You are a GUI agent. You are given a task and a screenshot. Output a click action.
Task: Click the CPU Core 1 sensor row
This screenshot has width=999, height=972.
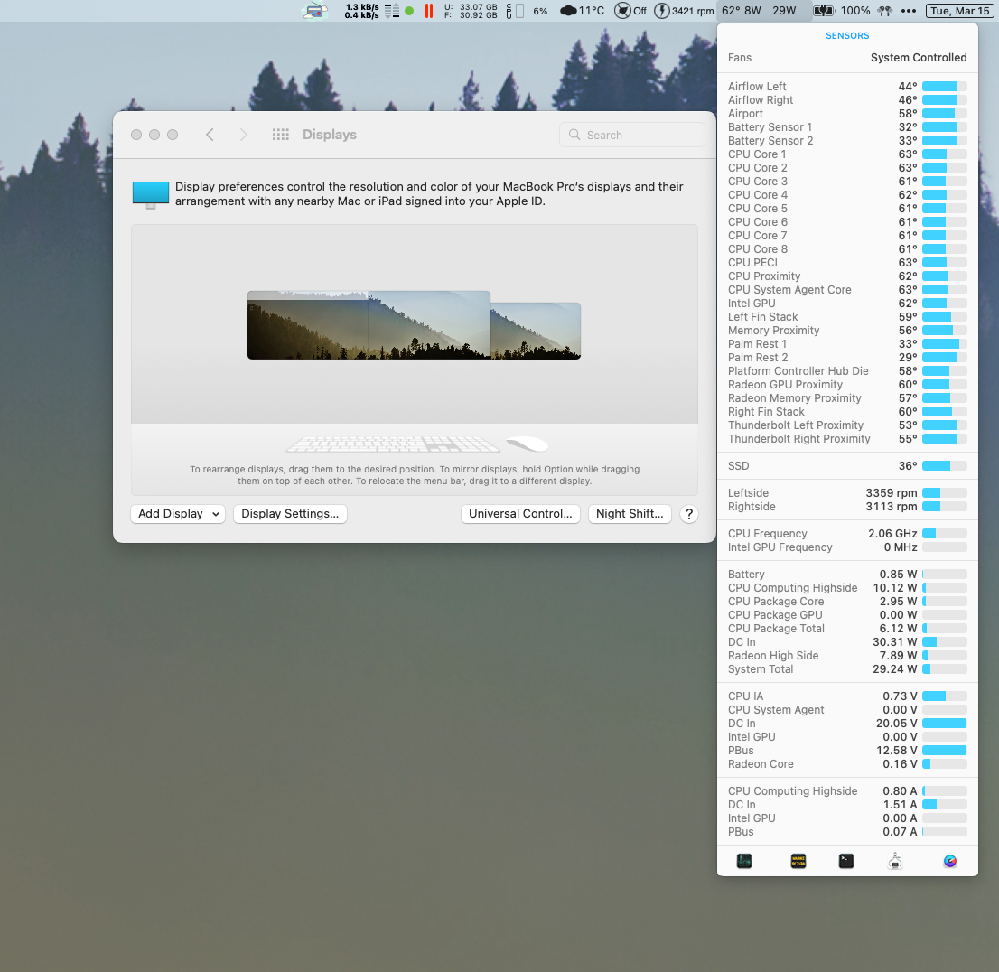[847, 154]
